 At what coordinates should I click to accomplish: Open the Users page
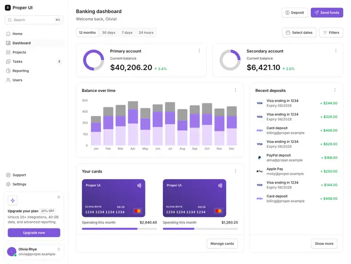tap(34, 80)
